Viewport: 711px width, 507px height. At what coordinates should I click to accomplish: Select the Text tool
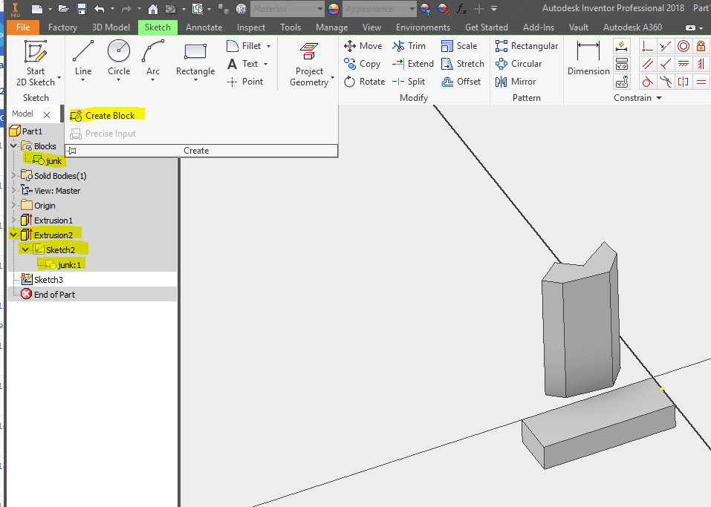pos(243,64)
